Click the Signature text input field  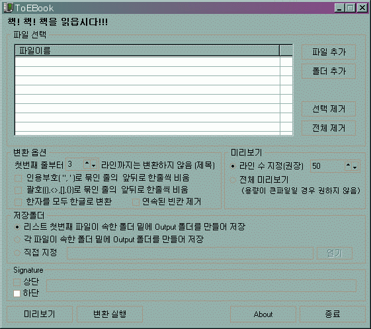click(201, 286)
